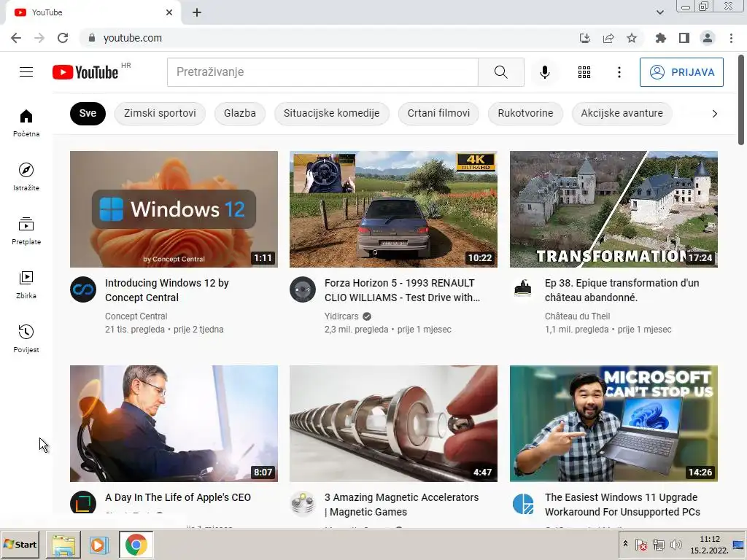747x560 pixels.
Task: Open the YouTube apps grid
Action: click(584, 72)
